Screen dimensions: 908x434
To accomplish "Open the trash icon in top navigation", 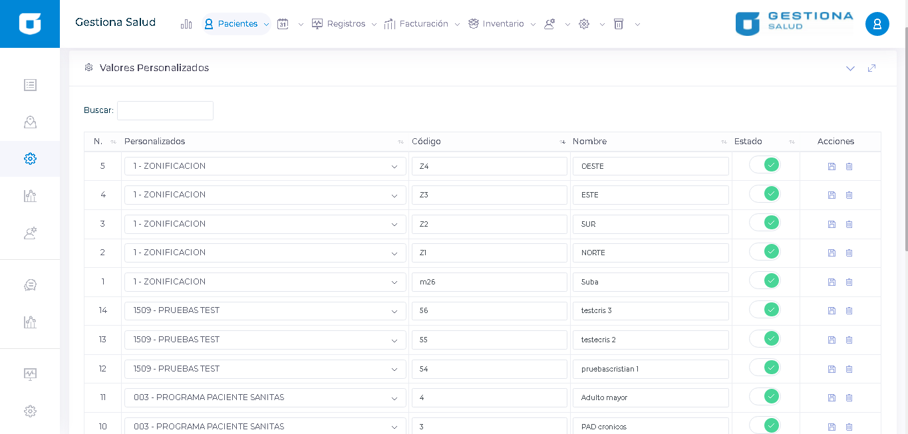I will 619,24.
